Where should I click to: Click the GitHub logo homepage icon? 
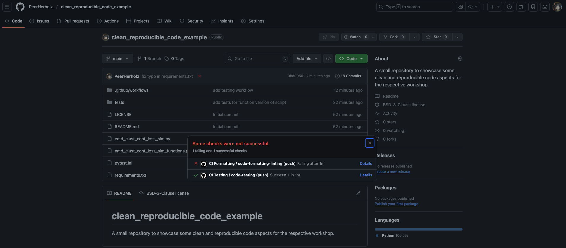20,7
